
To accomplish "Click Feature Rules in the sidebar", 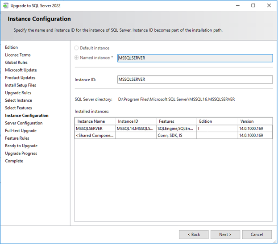I will pos(17,138).
